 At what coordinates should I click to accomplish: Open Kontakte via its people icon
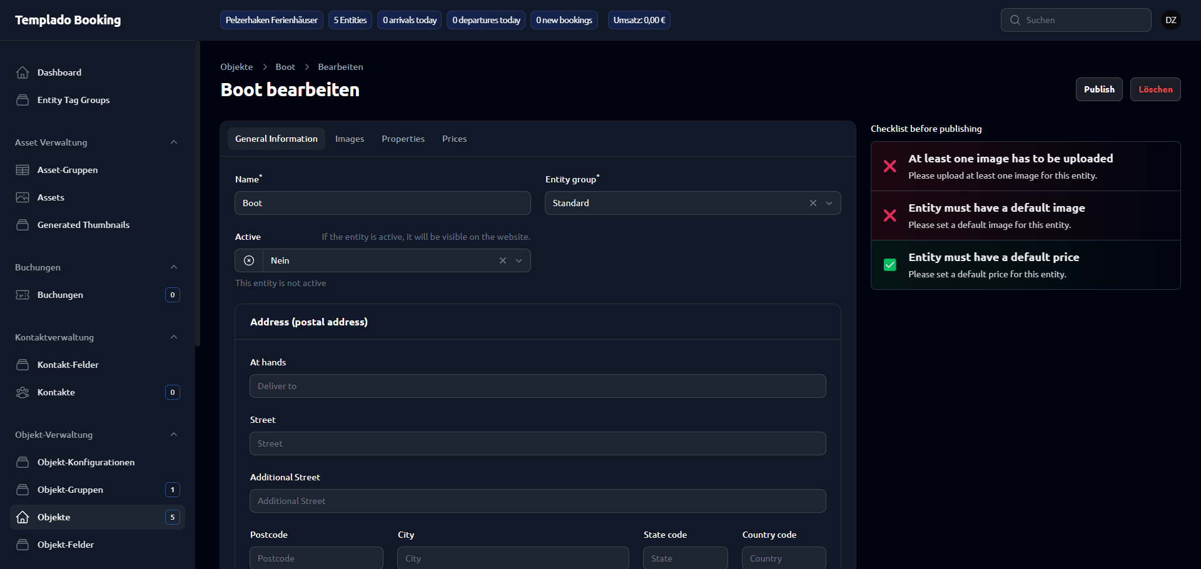point(23,392)
